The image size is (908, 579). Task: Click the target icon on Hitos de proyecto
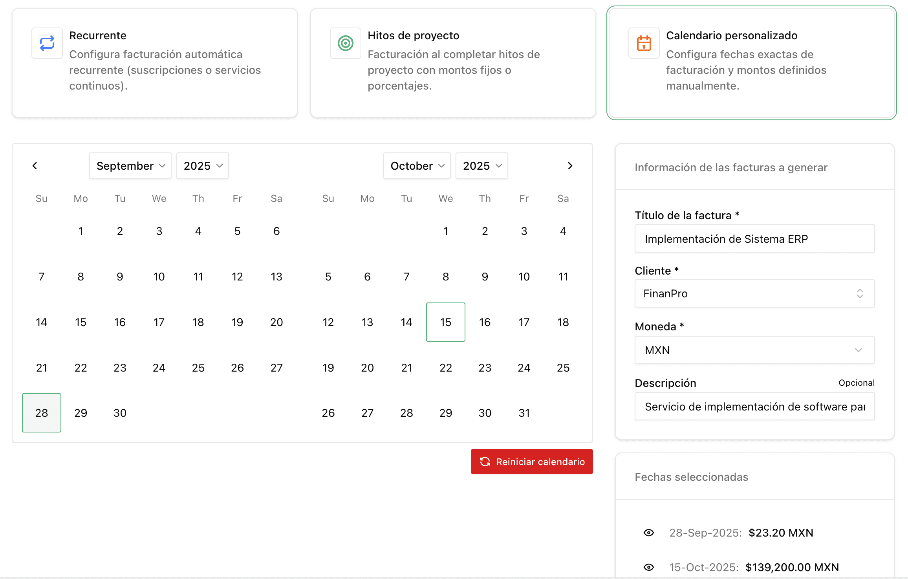[345, 43]
